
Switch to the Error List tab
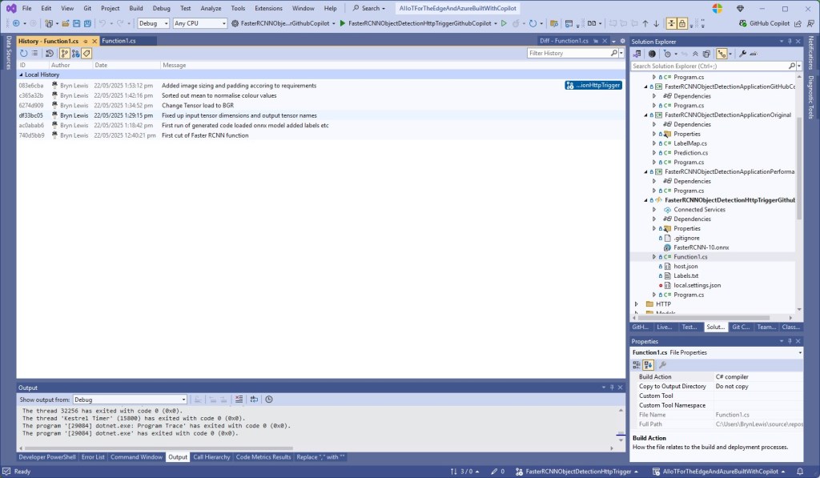[x=93, y=457]
